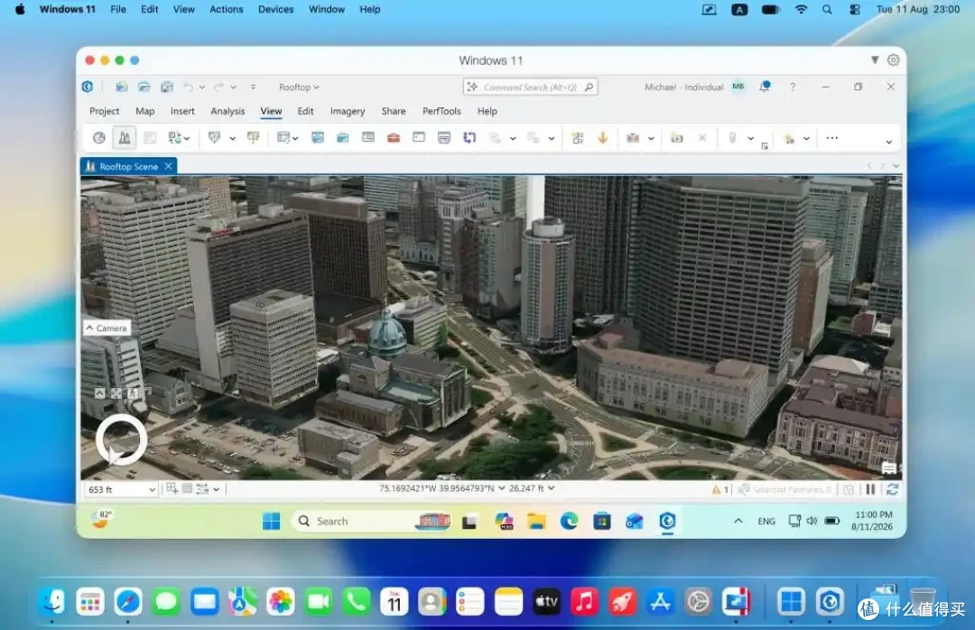Redo the last undone action
Image resolution: width=975 pixels, height=630 pixels.
click(218, 87)
